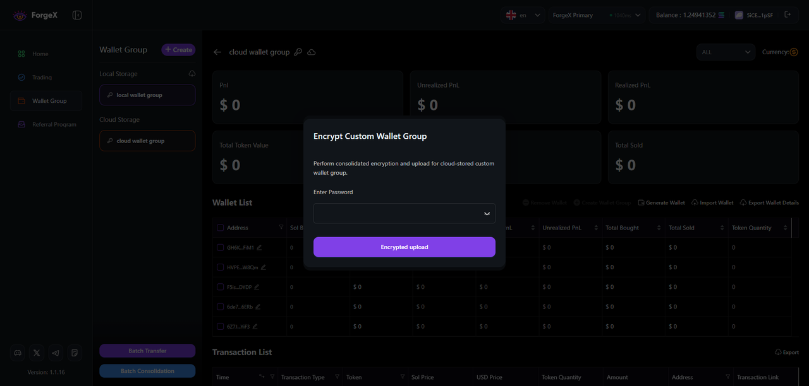Open the ForgeX Primary node dropdown

click(597, 15)
